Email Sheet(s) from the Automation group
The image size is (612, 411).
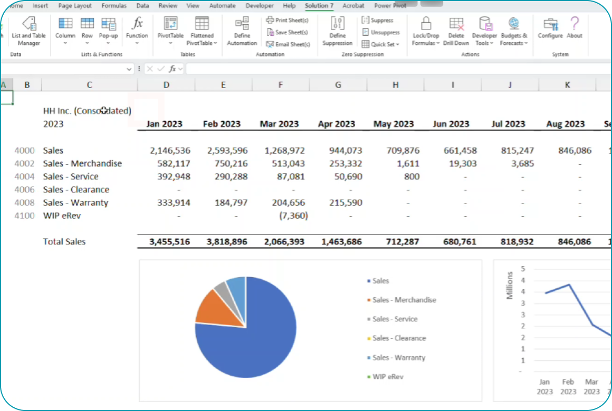coord(288,44)
